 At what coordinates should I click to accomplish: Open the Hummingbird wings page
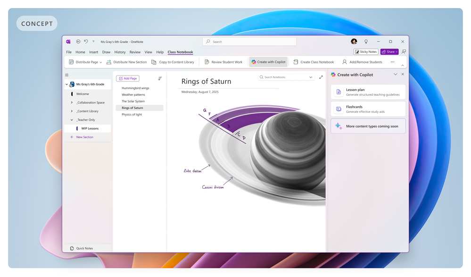click(135, 88)
